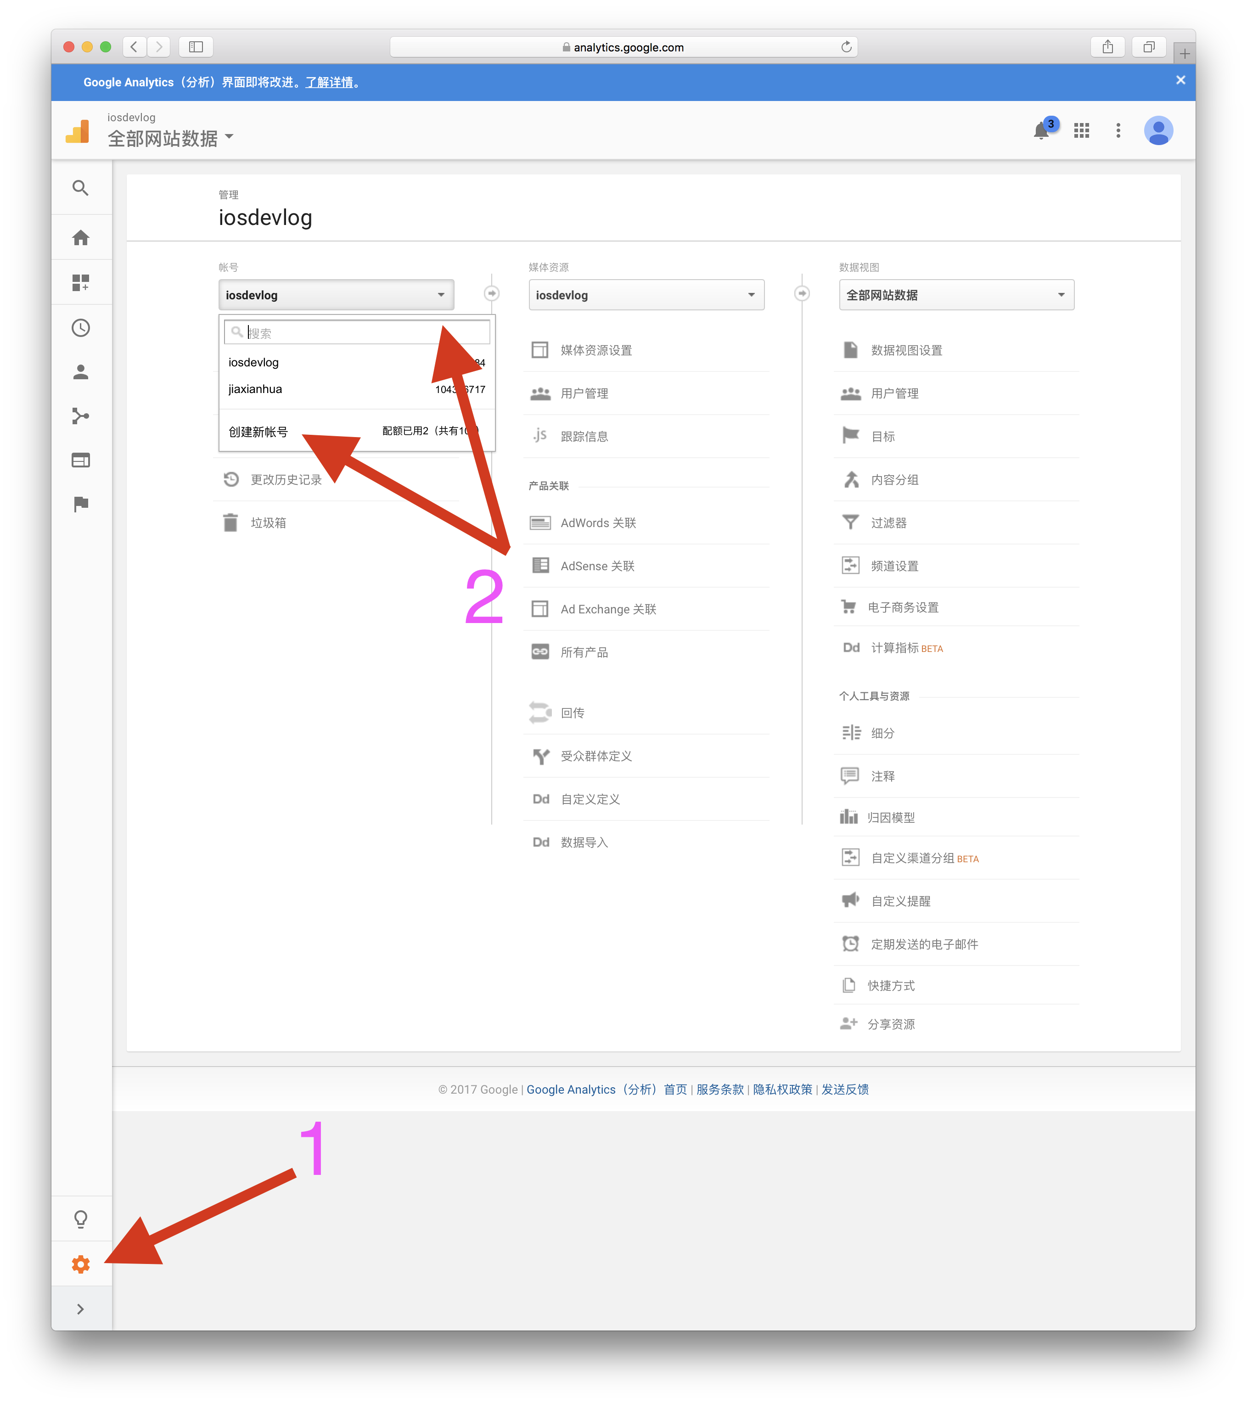Screen dimensions: 1247x1404
Task: Open the orange Admin gear icon
Action: click(x=80, y=1264)
